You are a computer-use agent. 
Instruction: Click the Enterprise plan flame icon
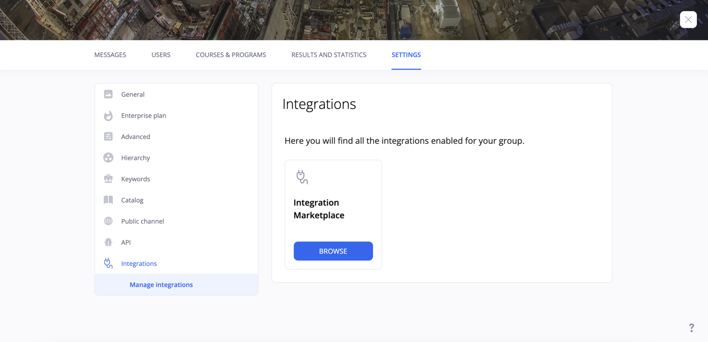coord(108,115)
